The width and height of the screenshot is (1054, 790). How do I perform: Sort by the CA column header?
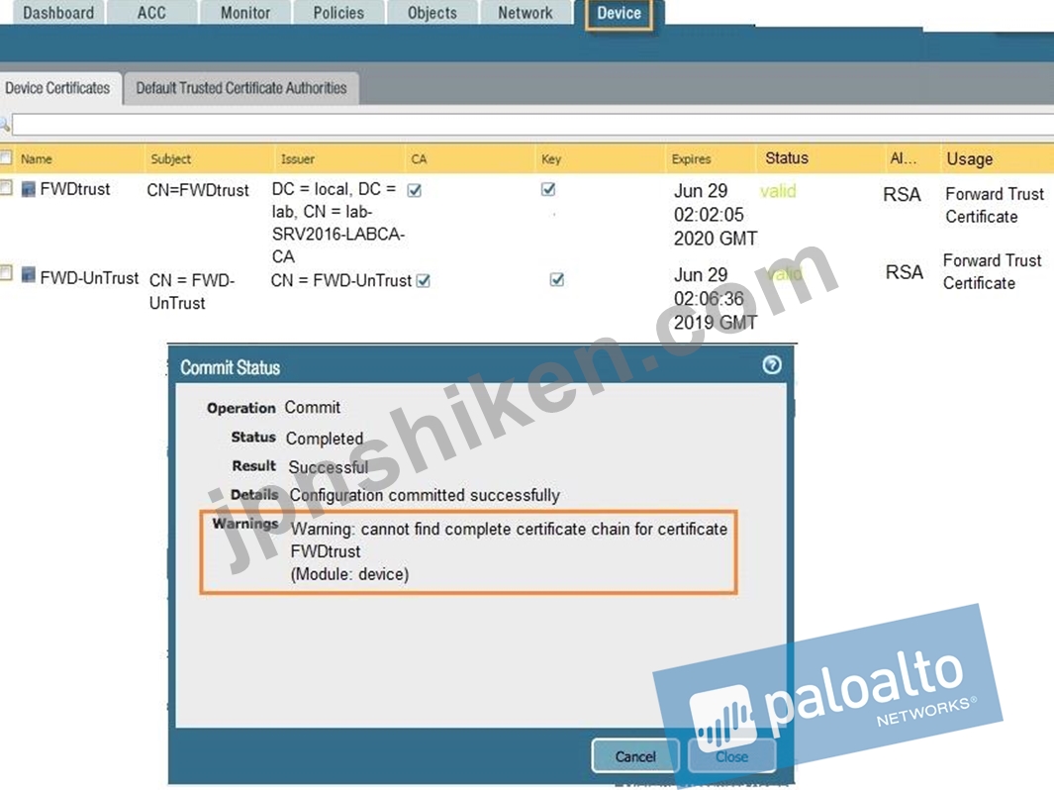pos(419,159)
